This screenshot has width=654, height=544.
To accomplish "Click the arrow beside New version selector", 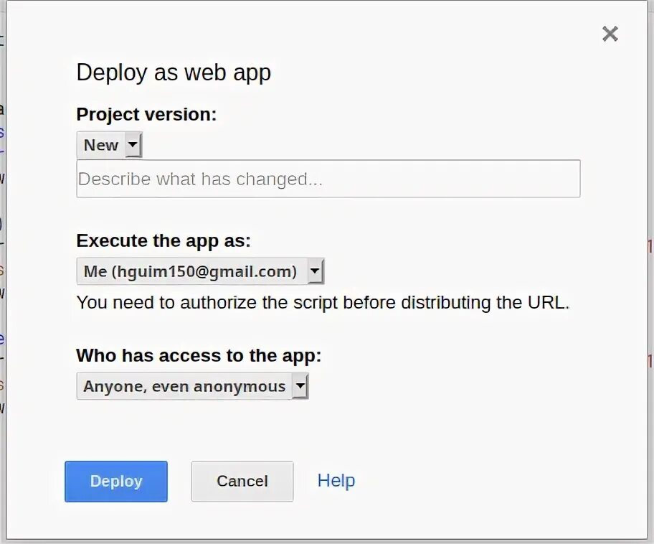I will point(133,145).
